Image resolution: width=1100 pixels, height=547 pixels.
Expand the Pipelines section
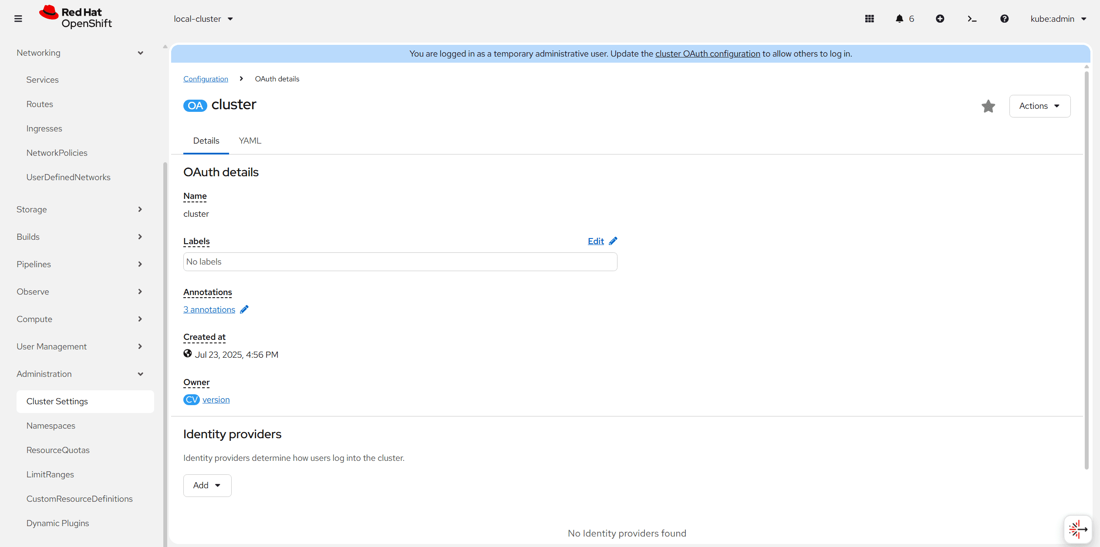(x=80, y=264)
